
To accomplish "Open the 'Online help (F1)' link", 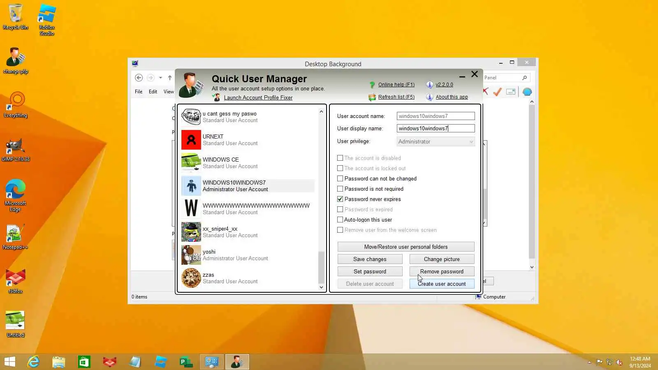I will tap(396, 85).
